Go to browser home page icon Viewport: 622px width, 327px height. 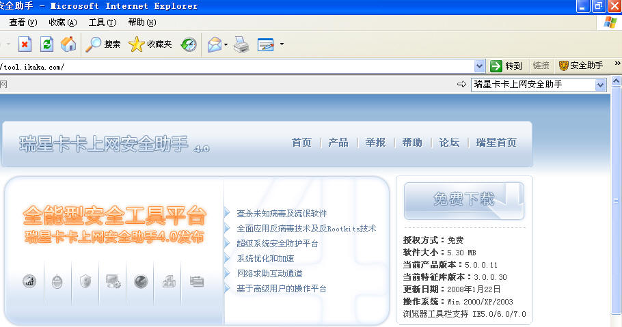tap(68, 44)
